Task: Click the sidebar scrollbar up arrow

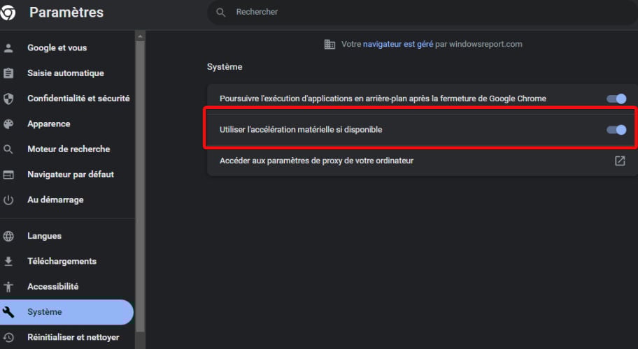Action: point(140,36)
